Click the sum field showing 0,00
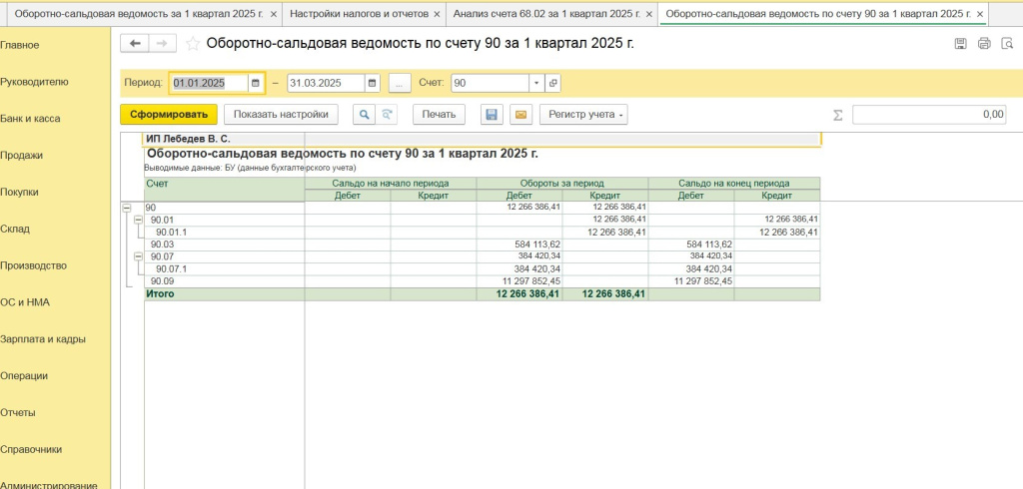The image size is (1023, 489). (x=929, y=114)
